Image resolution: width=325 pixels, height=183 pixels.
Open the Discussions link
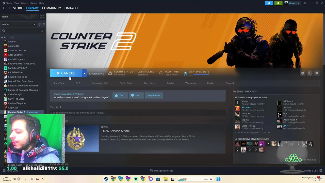[x=149, y=83]
